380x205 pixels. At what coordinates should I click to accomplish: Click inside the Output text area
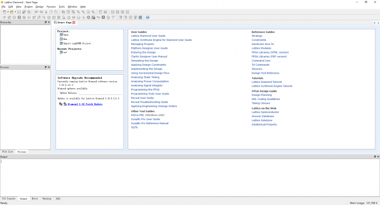[190, 177]
